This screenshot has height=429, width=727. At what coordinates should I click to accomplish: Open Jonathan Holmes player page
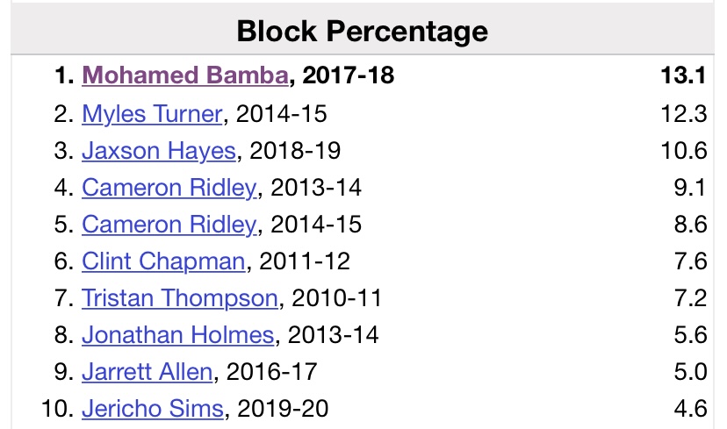tap(177, 335)
